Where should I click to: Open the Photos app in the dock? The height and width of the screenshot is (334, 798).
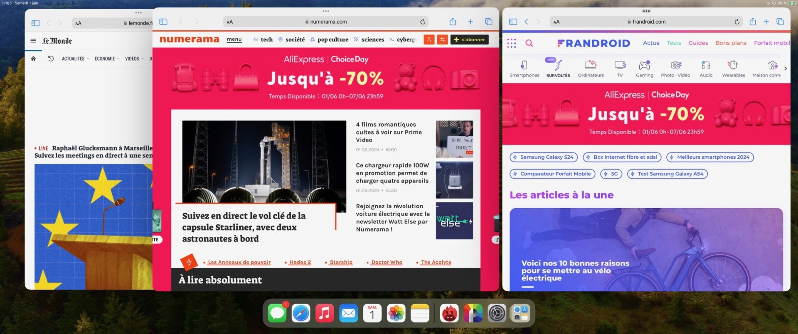point(396,313)
